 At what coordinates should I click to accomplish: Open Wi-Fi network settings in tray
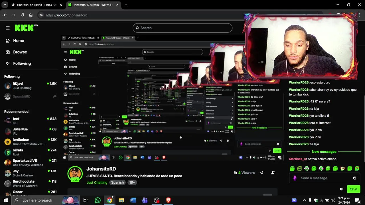pyautogui.click(x=322, y=200)
